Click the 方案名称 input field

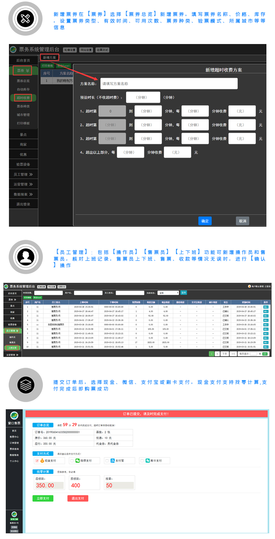point(169,84)
